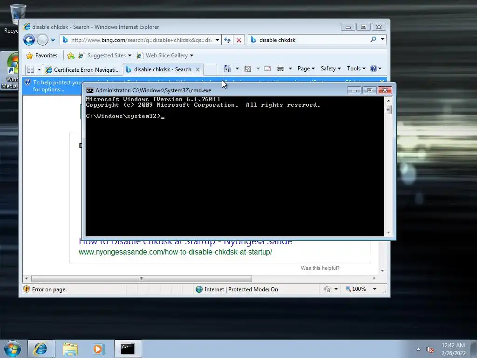Click the cmd window scroll down arrow
This screenshot has height=358, width=477.
[x=388, y=233]
